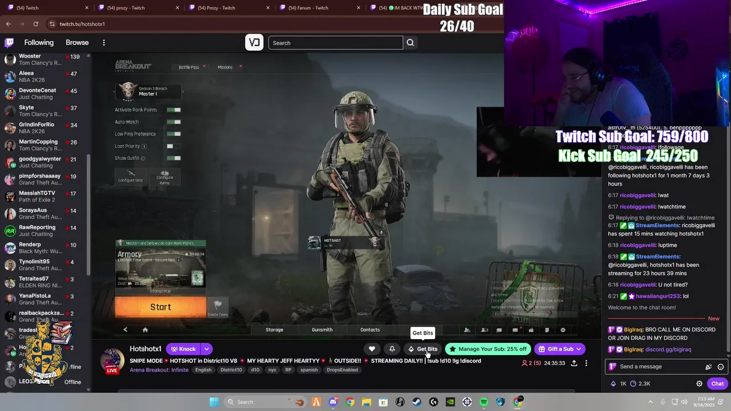The image size is (731, 411).
Task: Go back with the browser back arrow
Action: click(x=8, y=24)
